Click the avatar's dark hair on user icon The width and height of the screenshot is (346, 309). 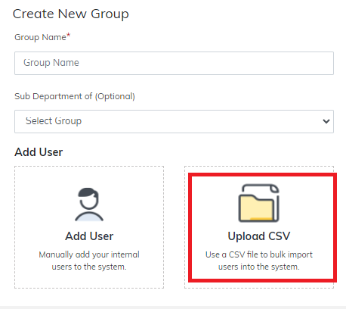[x=87, y=193]
